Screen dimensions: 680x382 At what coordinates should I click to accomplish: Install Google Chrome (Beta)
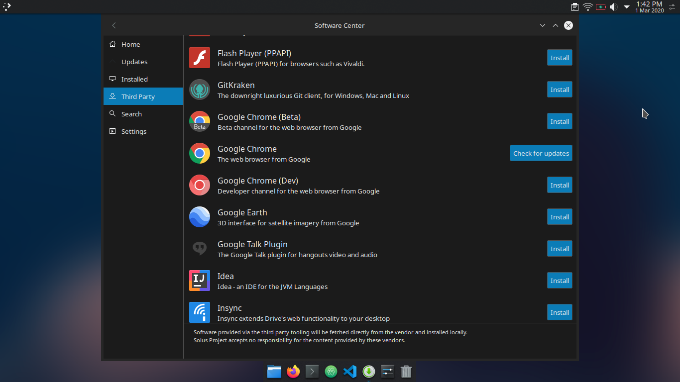coord(560,121)
